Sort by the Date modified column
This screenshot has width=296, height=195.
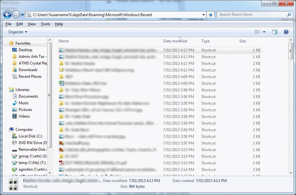175,41
